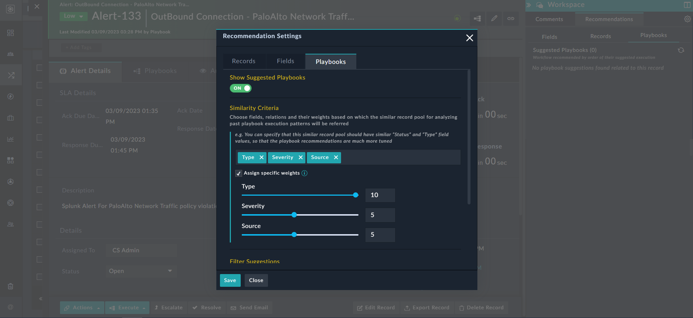Viewport: 693px width, 318px height.
Task: Turn off the Show Suggested Playbooks switch
Action: point(241,88)
